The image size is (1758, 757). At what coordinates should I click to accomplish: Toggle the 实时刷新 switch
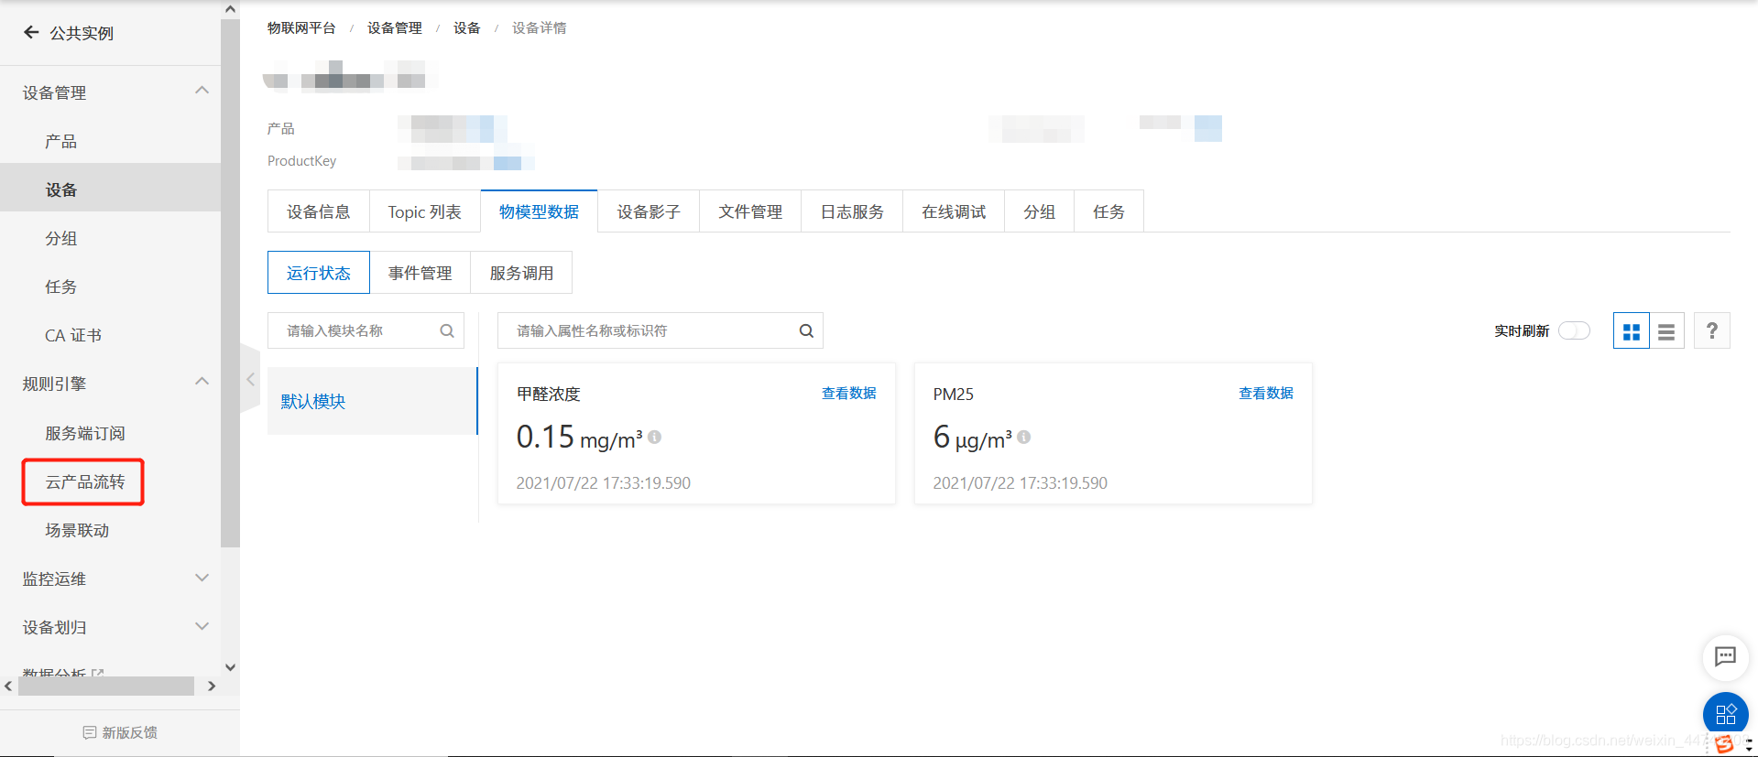tap(1574, 330)
